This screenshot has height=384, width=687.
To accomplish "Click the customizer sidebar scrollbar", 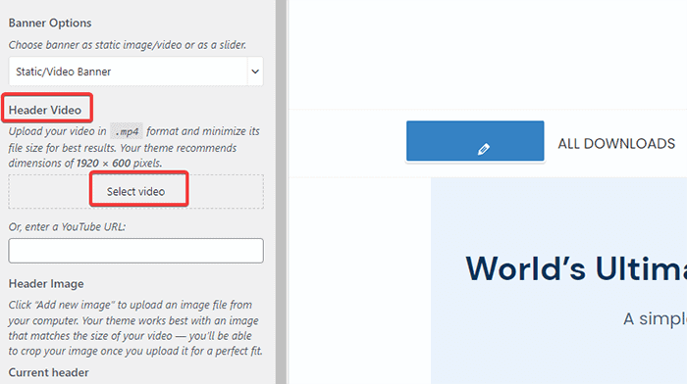I will [282, 192].
